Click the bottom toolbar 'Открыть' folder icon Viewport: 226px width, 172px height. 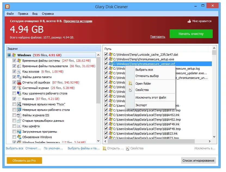pos(104,149)
